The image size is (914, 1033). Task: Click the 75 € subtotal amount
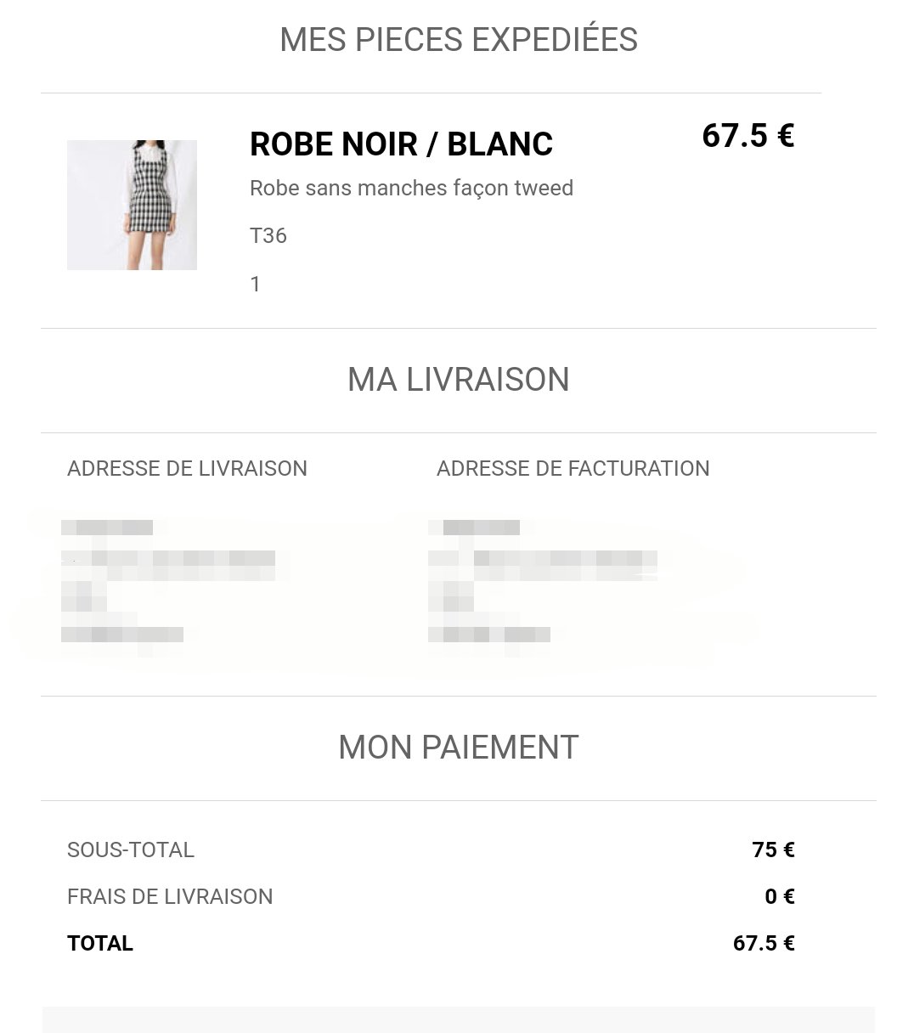point(773,850)
